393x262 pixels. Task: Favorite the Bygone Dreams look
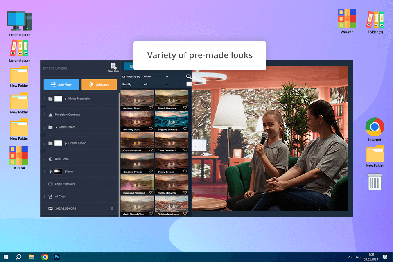185,129
